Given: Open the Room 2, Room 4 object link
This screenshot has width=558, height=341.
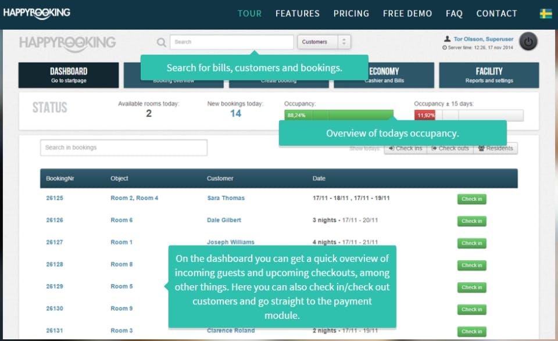Looking at the screenshot, I should (134, 198).
